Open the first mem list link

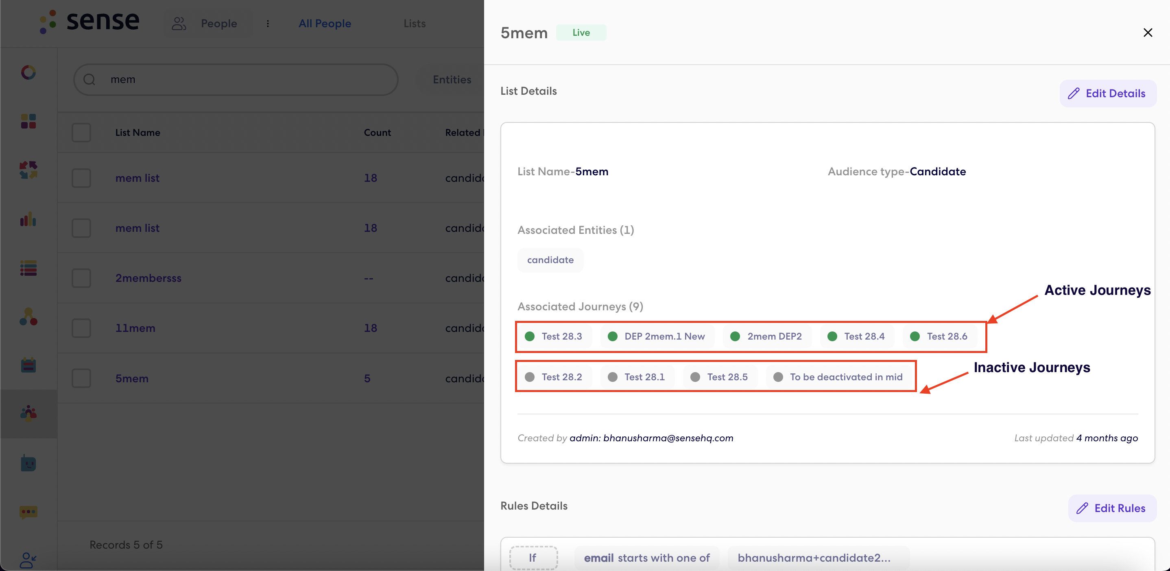[137, 178]
